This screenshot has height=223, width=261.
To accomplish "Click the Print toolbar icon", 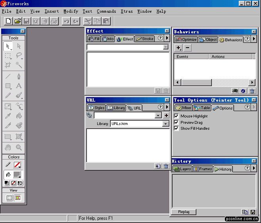I will 54,21.
